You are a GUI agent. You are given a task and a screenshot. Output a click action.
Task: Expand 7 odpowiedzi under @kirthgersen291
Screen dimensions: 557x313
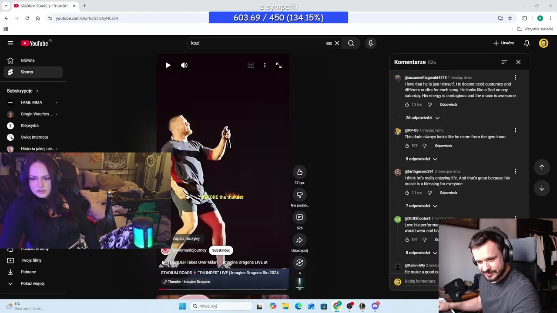(421, 206)
